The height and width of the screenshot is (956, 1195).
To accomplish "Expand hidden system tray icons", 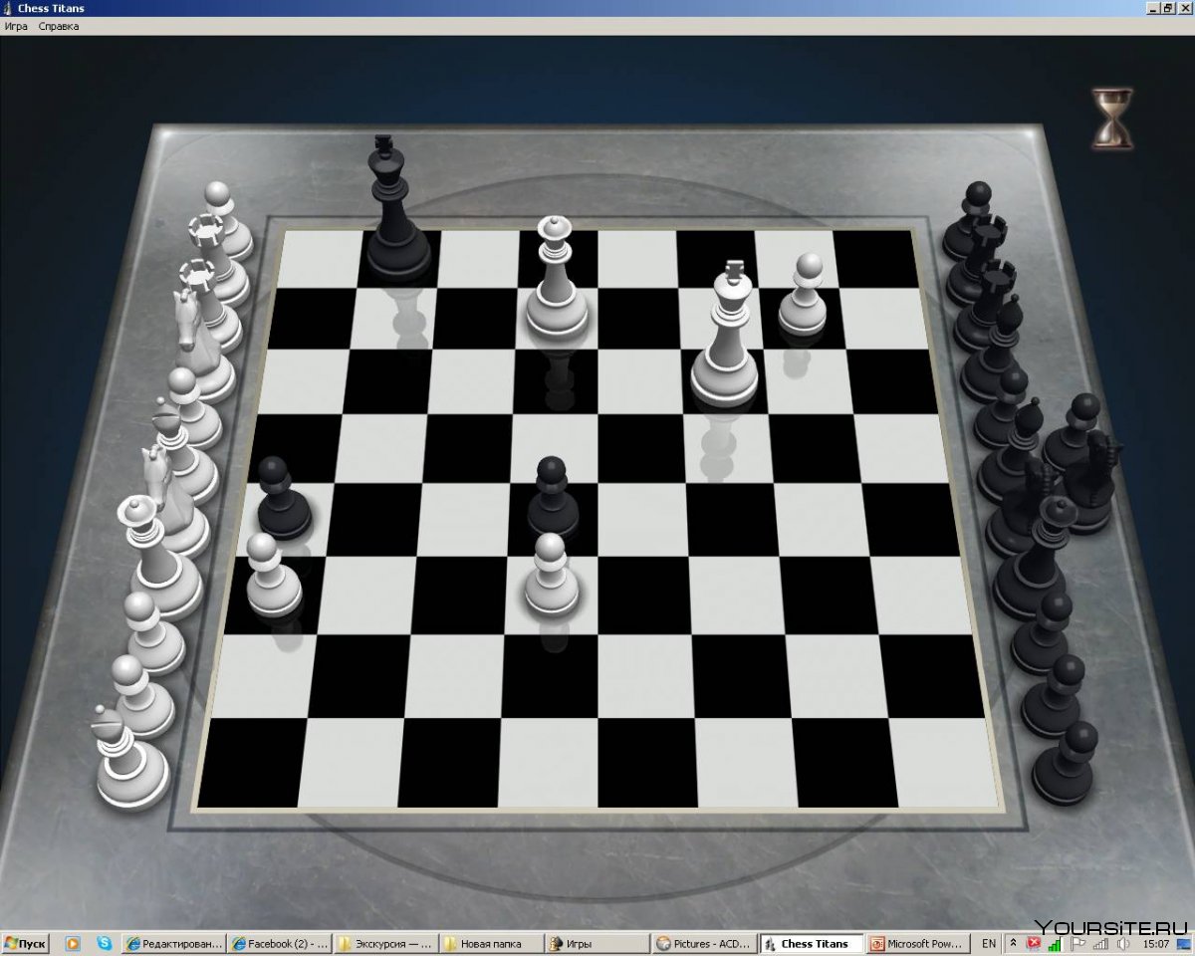I will (1014, 944).
